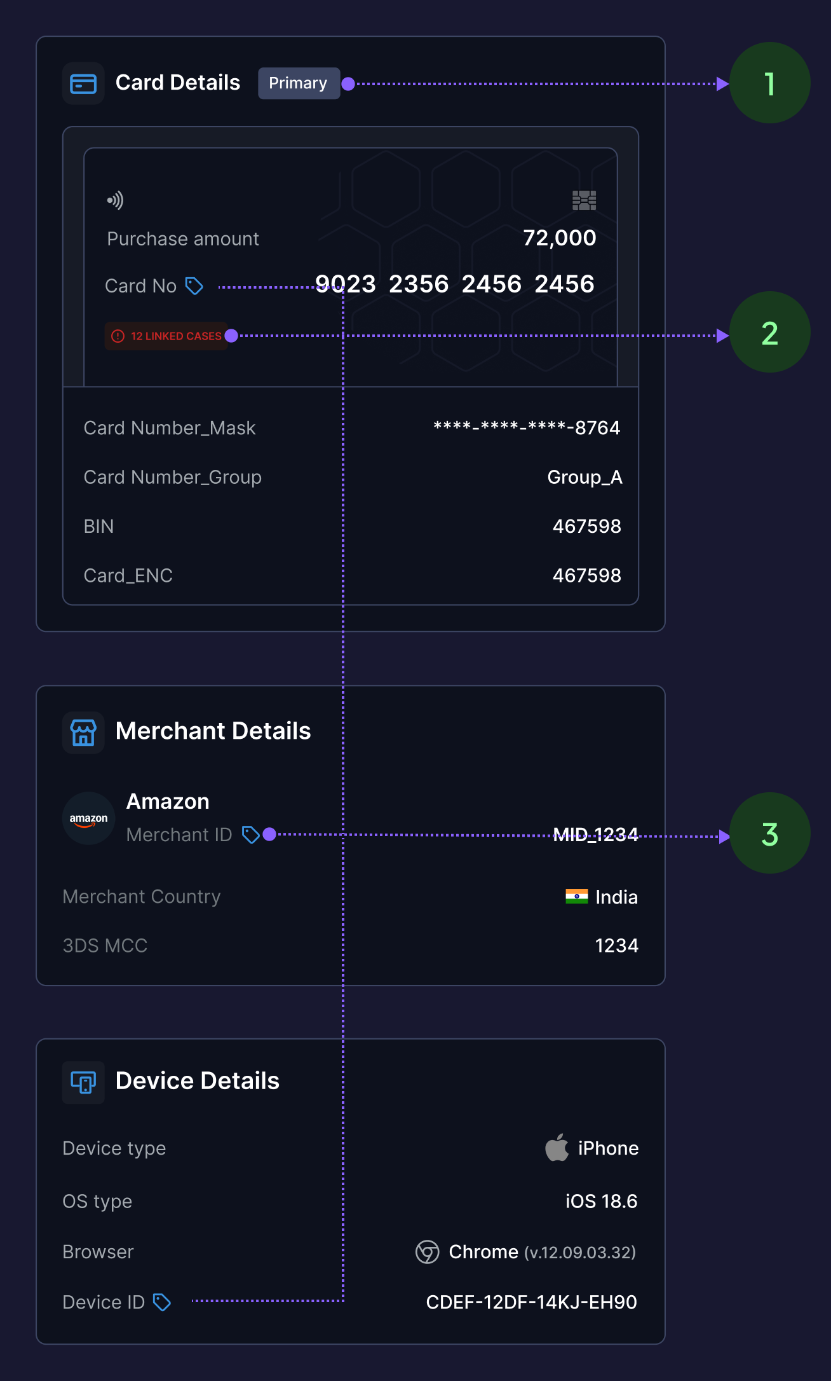The width and height of the screenshot is (831, 1381).
Task: Click the Apple logo next to iPhone
Action: pos(557,1148)
